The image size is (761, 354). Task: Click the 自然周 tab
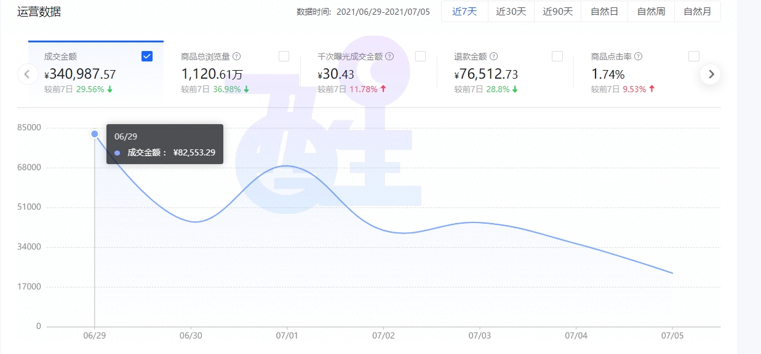point(651,11)
